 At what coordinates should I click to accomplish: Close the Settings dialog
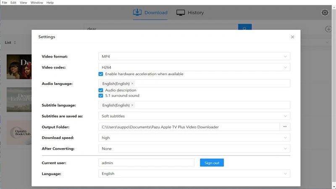pyautogui.click(x=292, y=37)
